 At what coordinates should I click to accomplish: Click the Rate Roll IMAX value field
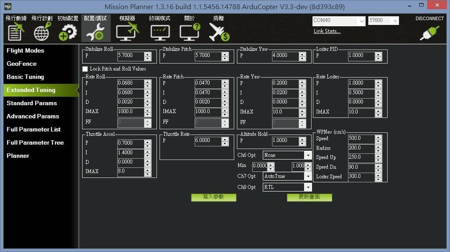pyautogui.click(x=131, y=112)
